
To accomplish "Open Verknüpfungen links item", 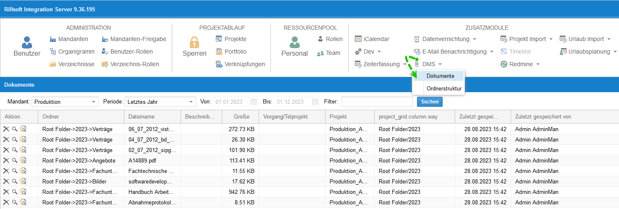I will 240,64.
